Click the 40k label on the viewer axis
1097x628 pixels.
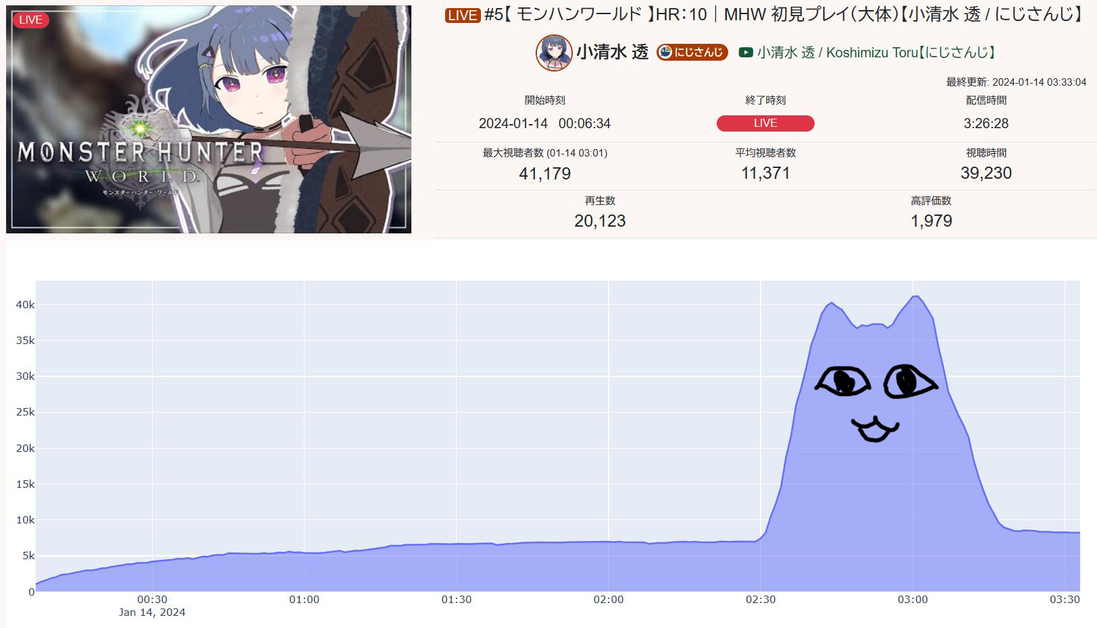(25, 305)
